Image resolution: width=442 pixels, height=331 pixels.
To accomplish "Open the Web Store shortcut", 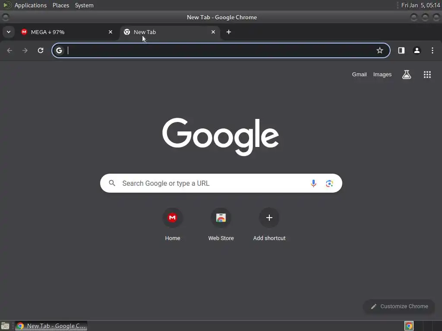I will (221, 224).
